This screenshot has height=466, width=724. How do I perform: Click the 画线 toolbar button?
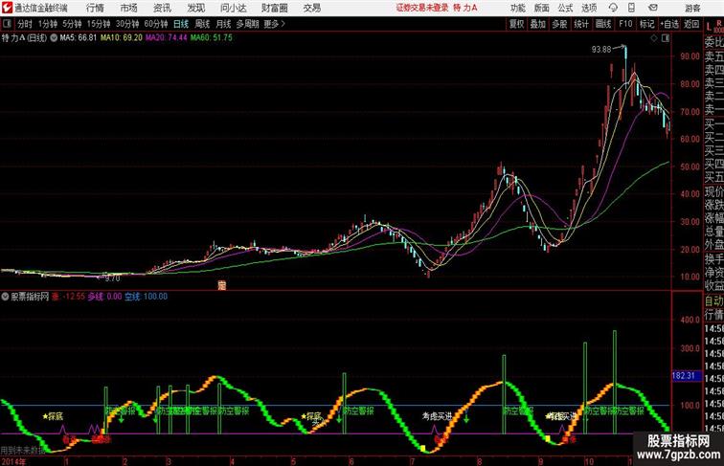point(603,24)
